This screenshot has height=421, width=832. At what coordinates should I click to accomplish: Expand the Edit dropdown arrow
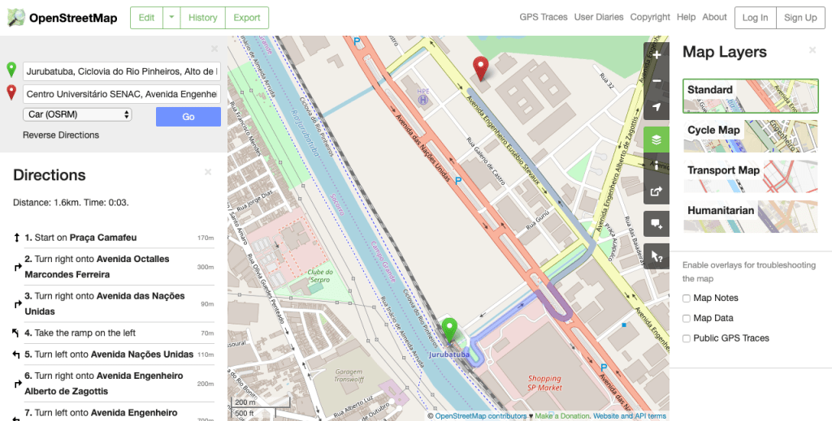(171, 18)
